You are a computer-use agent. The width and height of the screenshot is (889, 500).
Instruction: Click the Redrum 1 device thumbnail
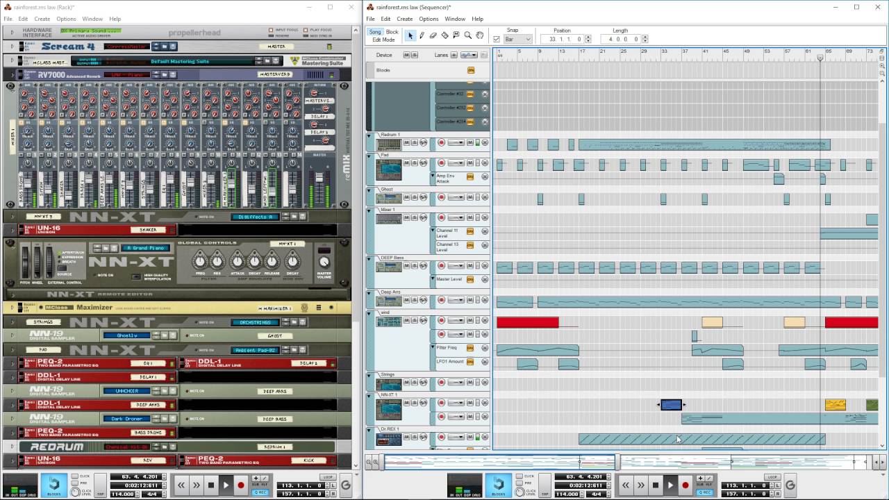[x=388, y=144]
